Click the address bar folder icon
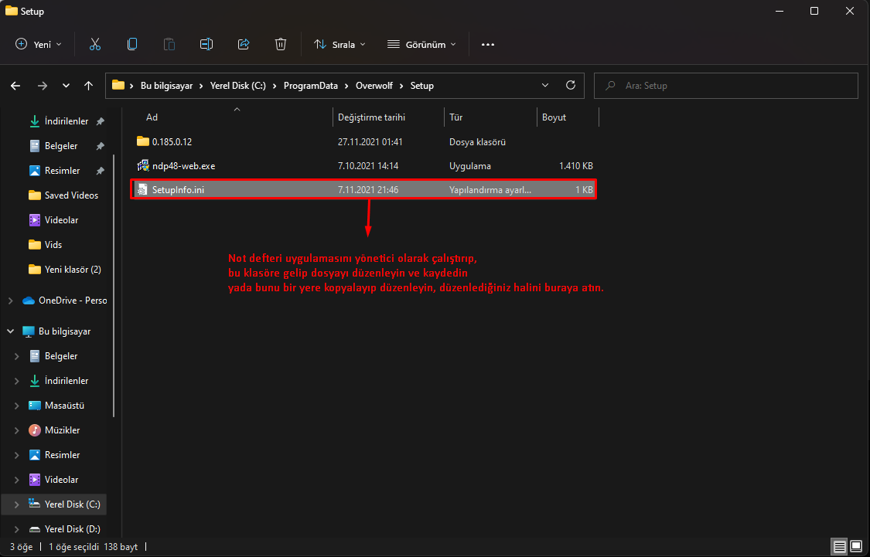The width and height of the screenshot is (870, 557). click(x=118, y=85)
